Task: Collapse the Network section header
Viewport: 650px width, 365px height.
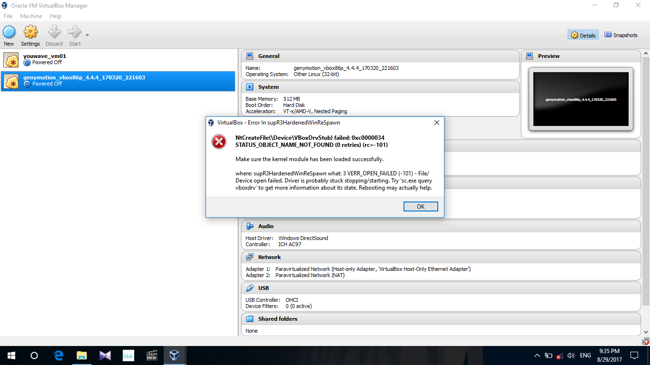Action: (269, 257)
